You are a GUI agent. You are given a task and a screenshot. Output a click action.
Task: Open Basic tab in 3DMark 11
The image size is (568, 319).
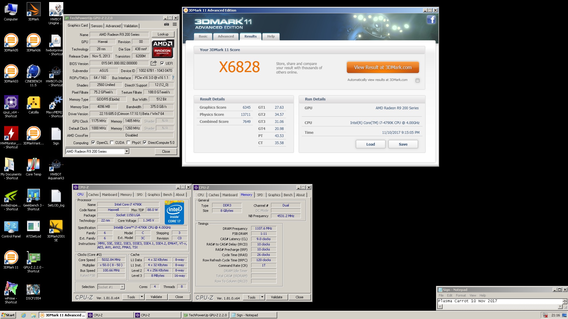(x=203, y=36)
